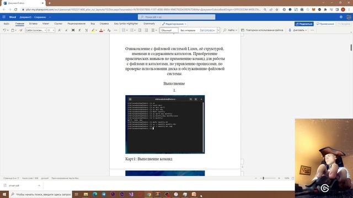This screenshot has width=353, height=198.
Task: Click paragraph alignment icon
Action: [153, 30]
